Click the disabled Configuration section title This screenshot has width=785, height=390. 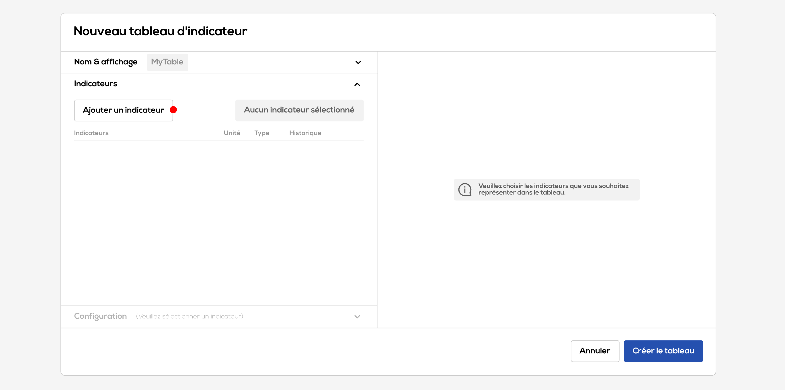pos(100,316)
